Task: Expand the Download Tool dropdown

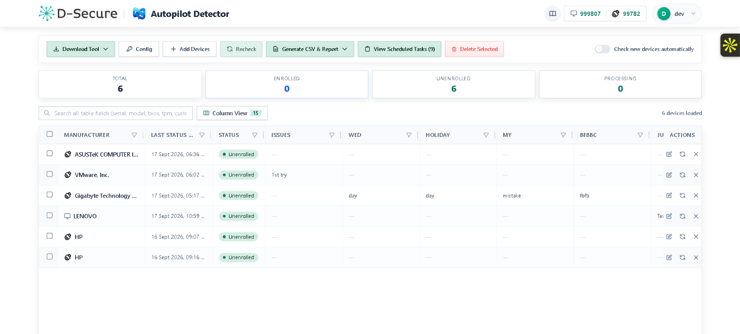Action: point(81,49)
